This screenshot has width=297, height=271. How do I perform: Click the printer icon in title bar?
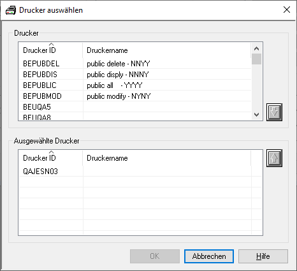click(x=11, y=10)
